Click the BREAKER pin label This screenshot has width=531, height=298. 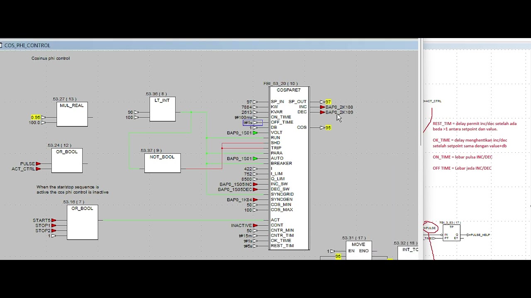click(281, 163)
